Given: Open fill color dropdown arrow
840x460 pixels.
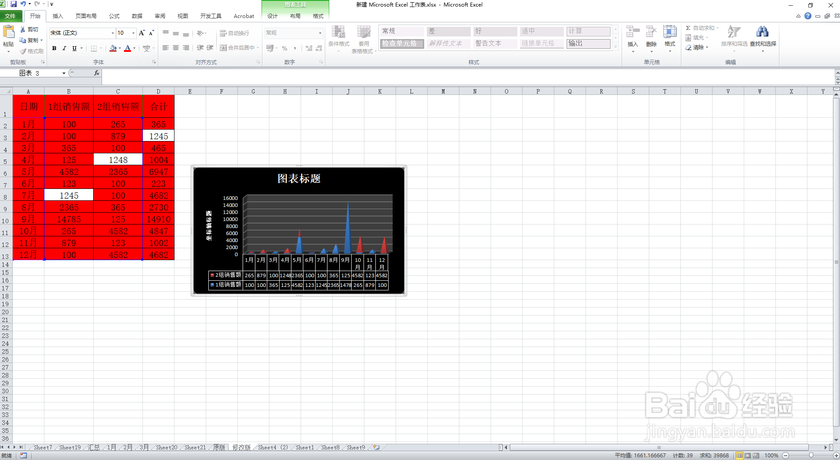Looking at the screenshot, I should (120, 48).
